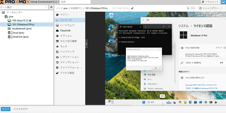
Task: Collapse the データセンター tree arrow
Action: point(1,12)
